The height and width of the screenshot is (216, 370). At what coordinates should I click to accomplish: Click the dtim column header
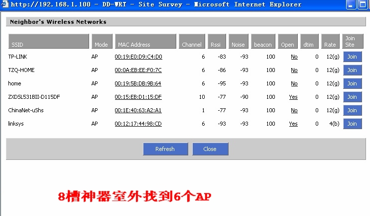pyautogui.click(x=309, y=41)
